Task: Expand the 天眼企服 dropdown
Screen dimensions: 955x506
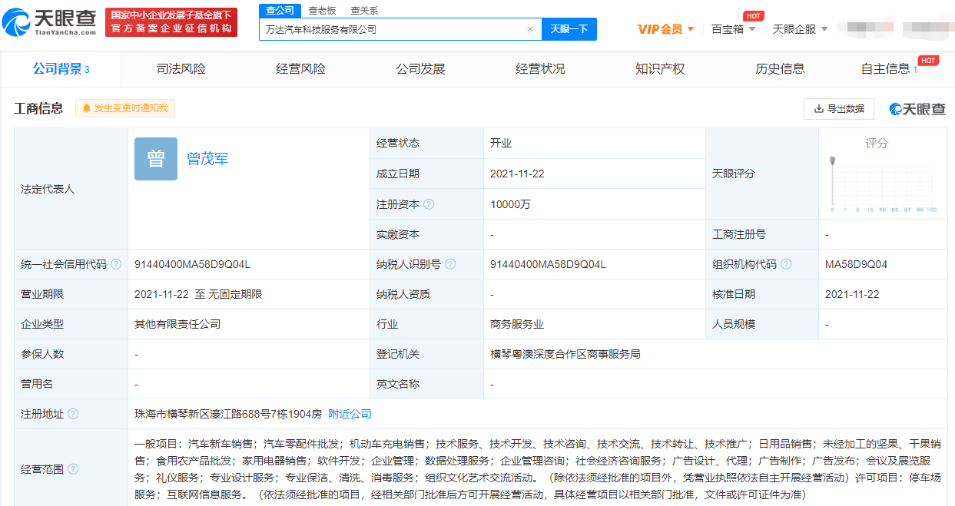Action: 800,29
